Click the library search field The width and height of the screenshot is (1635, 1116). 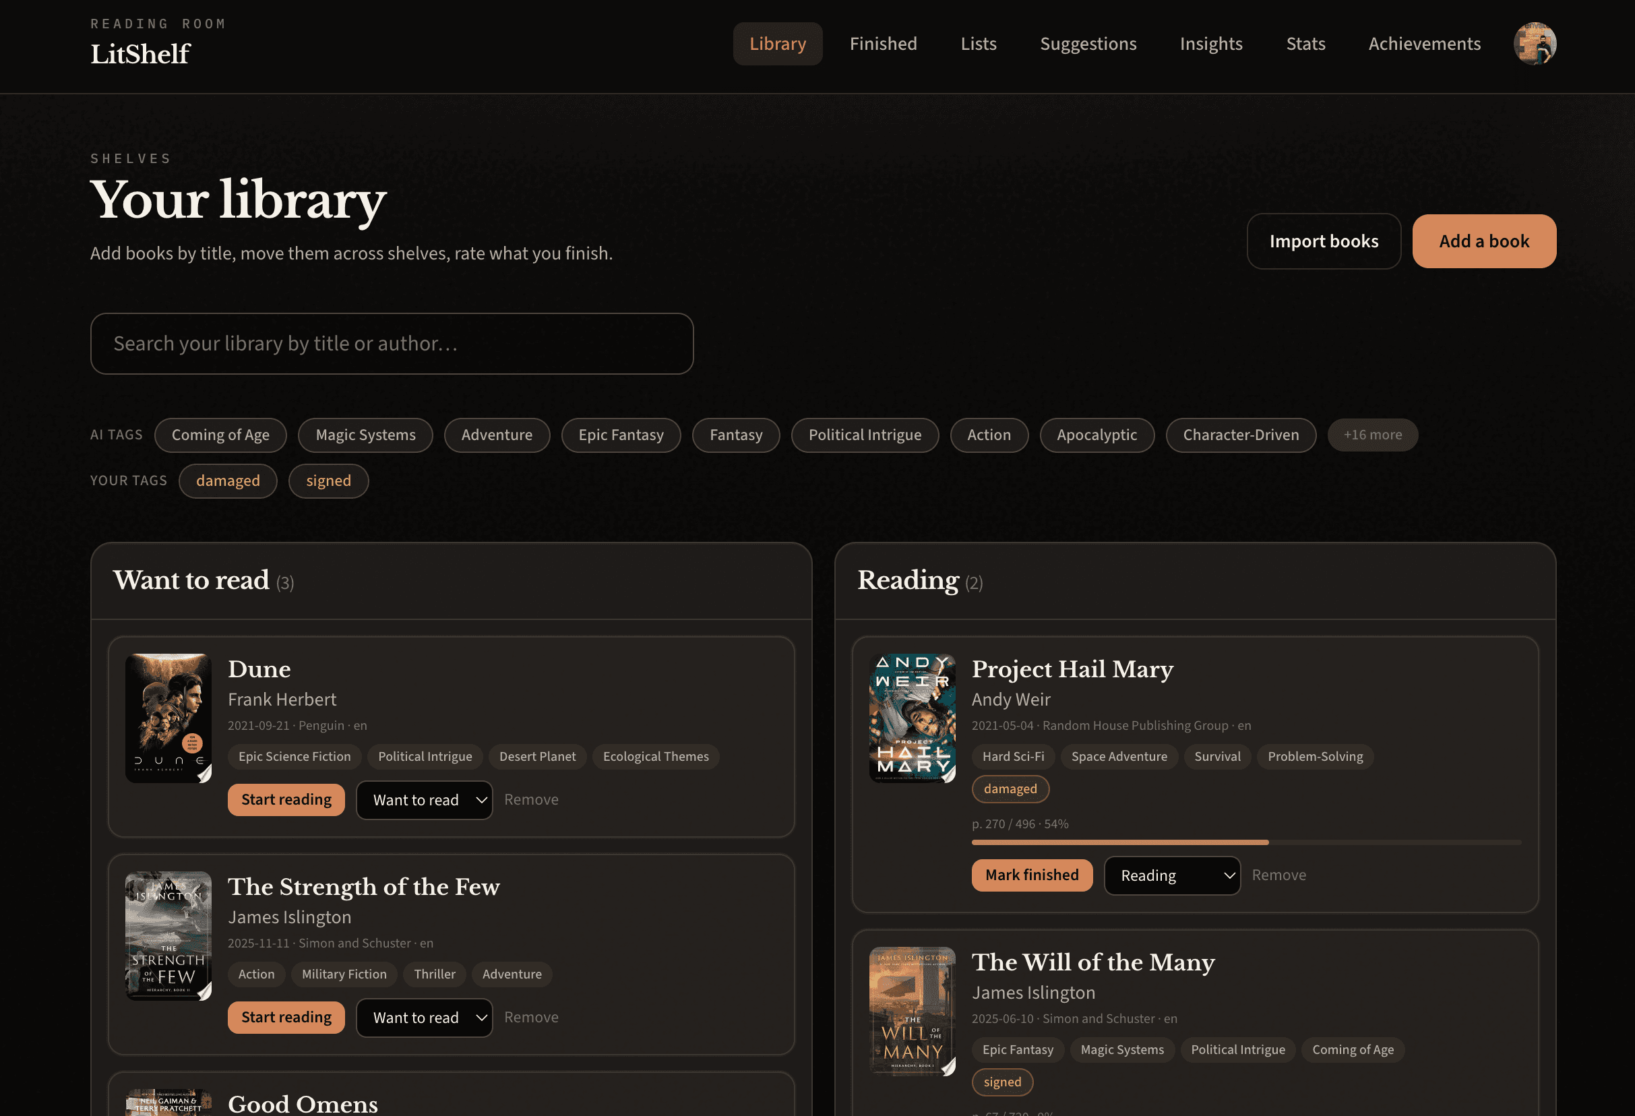coord(391,344)
